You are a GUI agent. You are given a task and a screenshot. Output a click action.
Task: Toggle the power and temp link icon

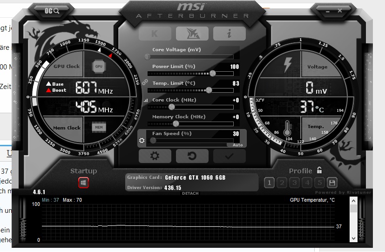click(145, 82)
